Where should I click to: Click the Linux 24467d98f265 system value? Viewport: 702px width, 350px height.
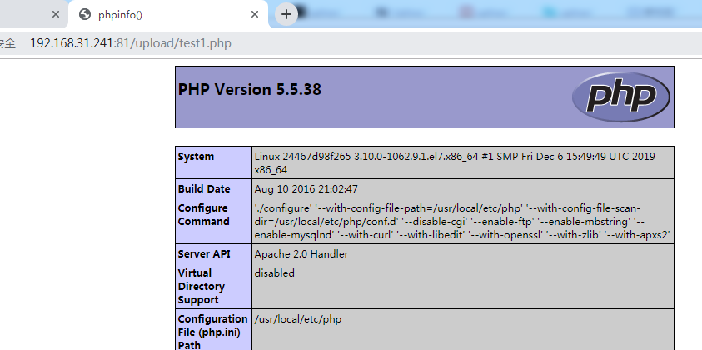coord(455,163)
